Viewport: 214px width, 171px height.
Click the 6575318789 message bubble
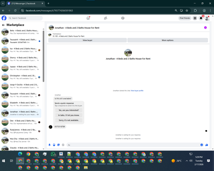click(60, 127)
